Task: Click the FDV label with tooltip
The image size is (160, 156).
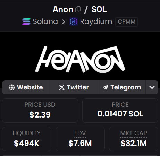Action: pyautogui.click(x=80, y=133)
